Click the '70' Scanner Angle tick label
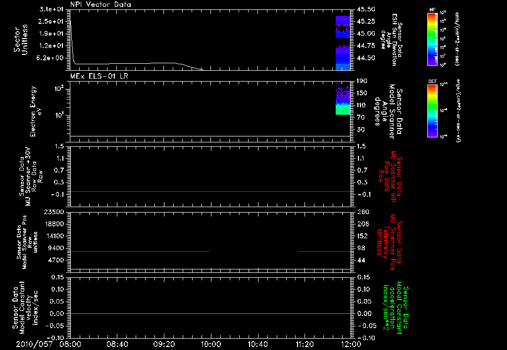 click(x=361, y=118)
